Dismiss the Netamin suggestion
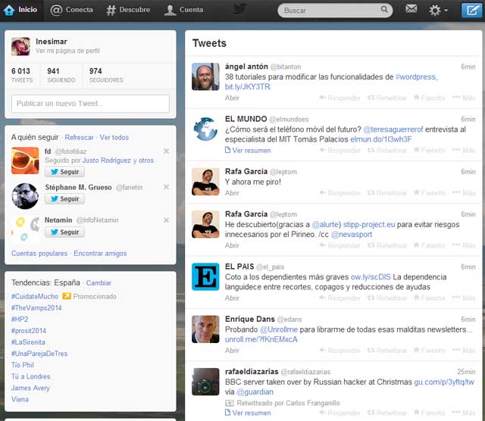The image size is (485, 421). (x=166, y=220)
